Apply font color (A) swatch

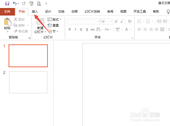[127, 29]
